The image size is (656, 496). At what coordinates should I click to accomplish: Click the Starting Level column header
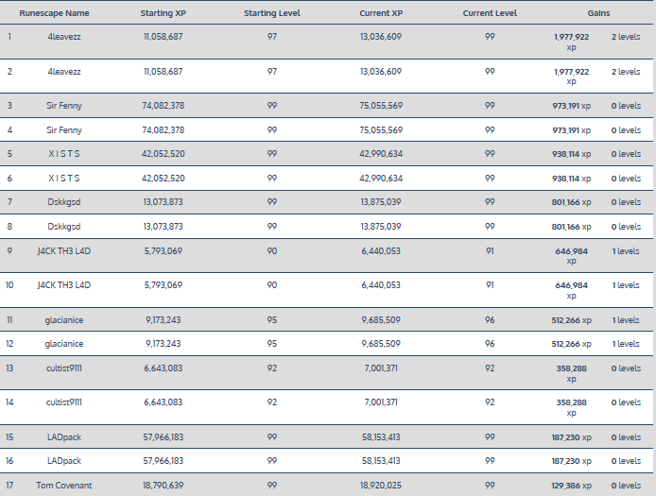tap(272, 14)
